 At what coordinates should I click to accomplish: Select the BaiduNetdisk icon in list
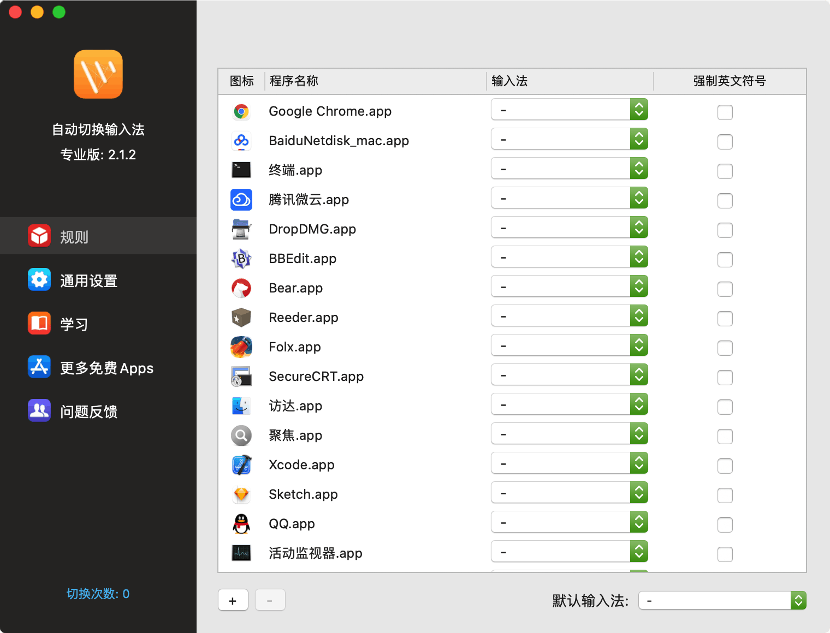point(241,141)
